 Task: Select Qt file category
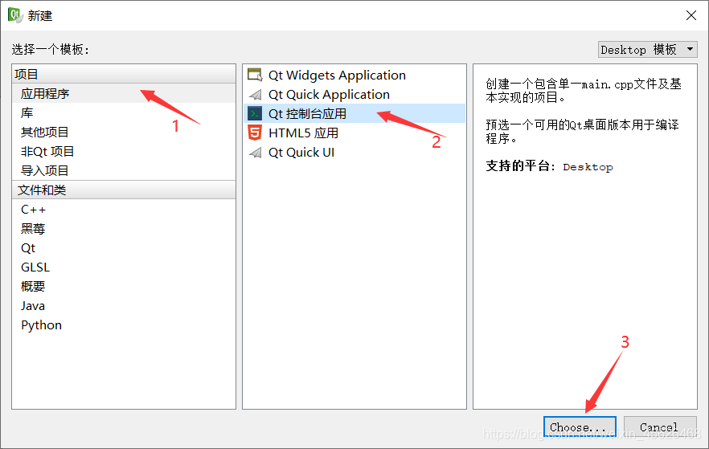pyautogui.click(x=124, y=248)
